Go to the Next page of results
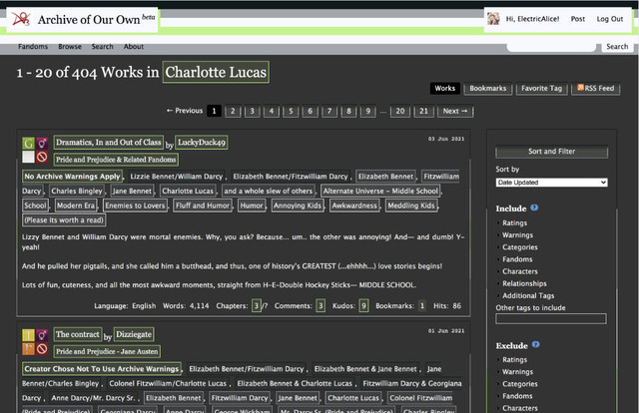 pos(455,111)
